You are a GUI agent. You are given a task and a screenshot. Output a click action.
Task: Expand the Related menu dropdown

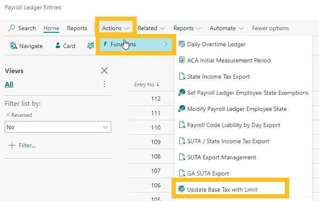click(x=151, y=28)
